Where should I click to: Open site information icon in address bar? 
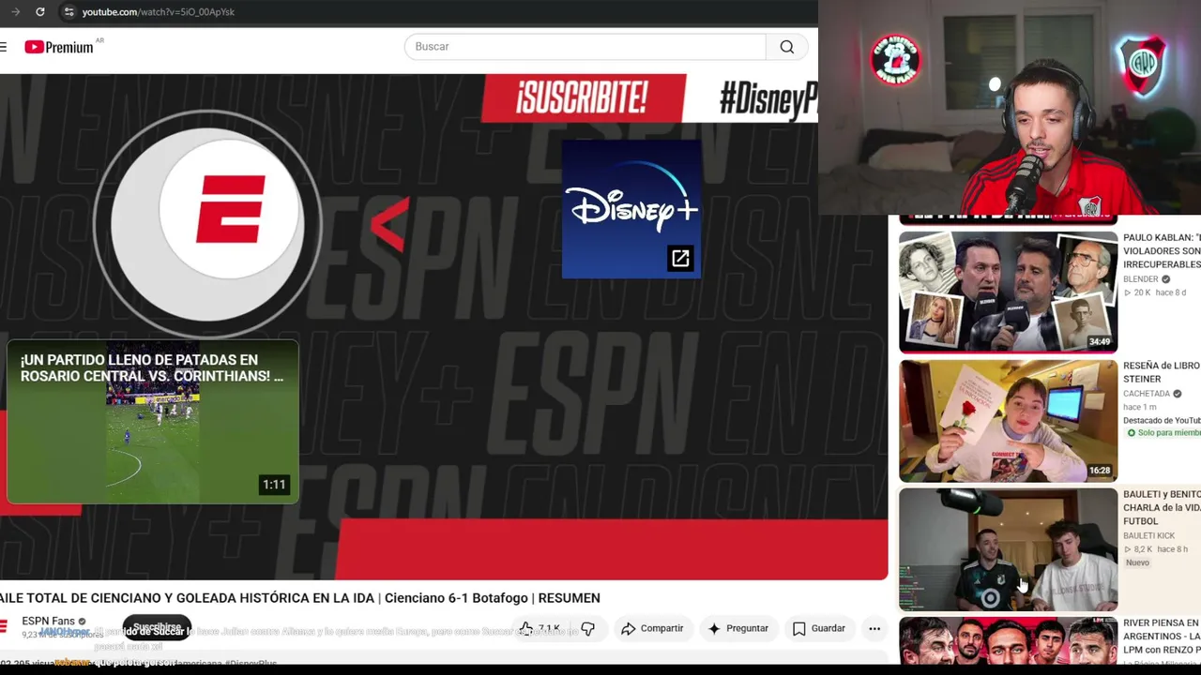tap(68, 11)
